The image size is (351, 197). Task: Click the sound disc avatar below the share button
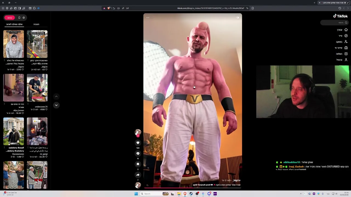coord(138,185)
